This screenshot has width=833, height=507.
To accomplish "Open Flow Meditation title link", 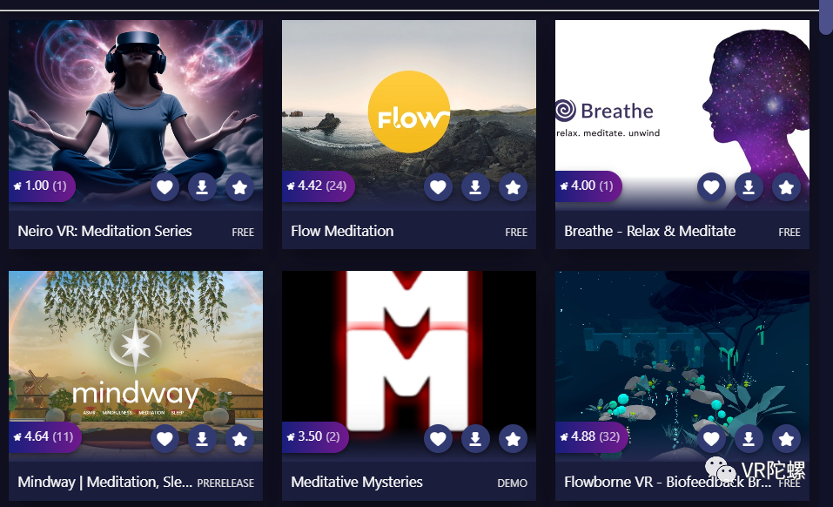I will pos(342,231).
